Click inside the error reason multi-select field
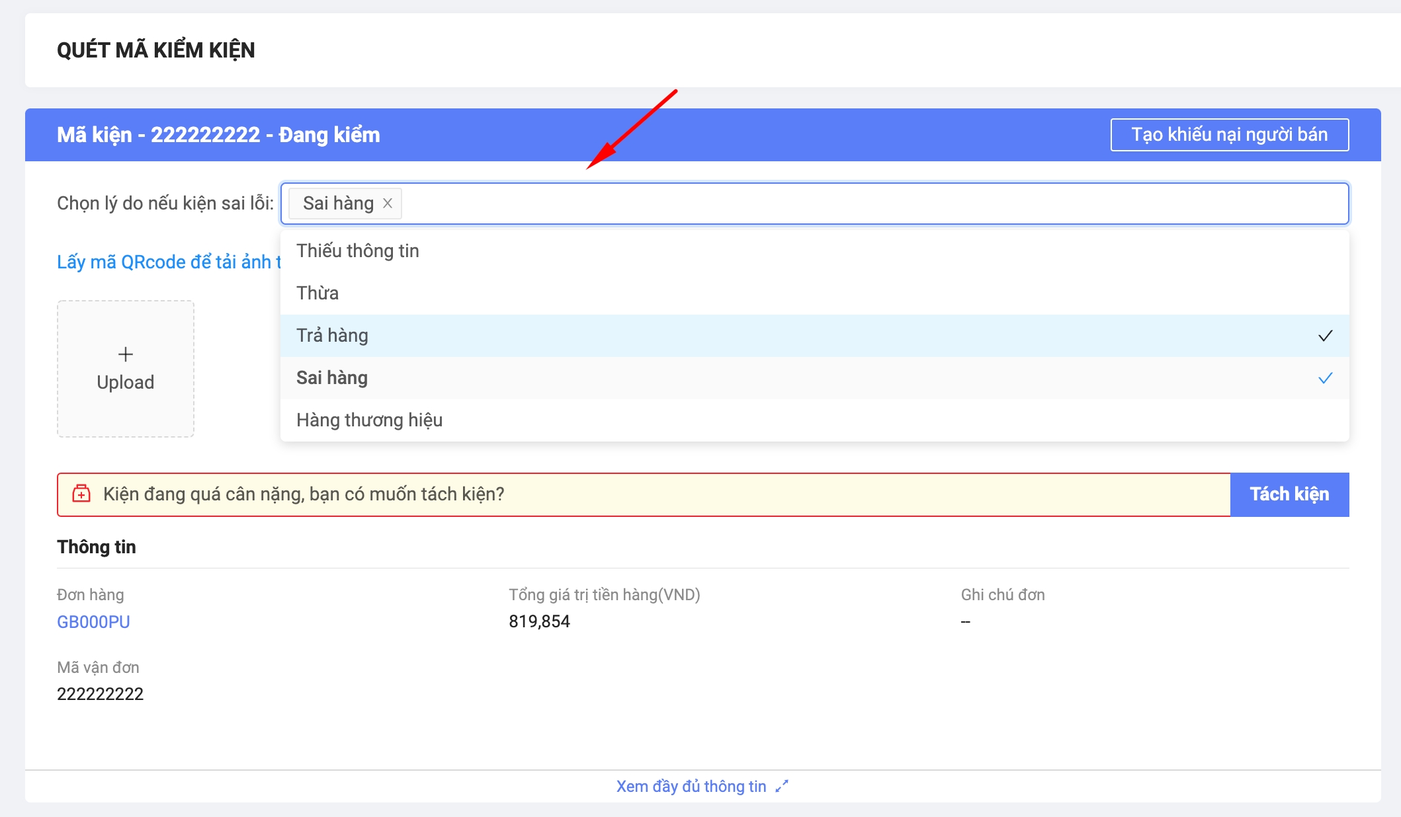1401x817 pixels. point(860,204)
